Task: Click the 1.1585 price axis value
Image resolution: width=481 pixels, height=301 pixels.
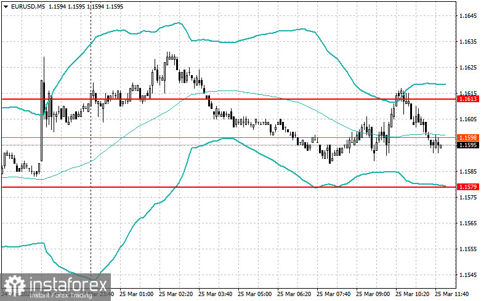Action: 468,171
